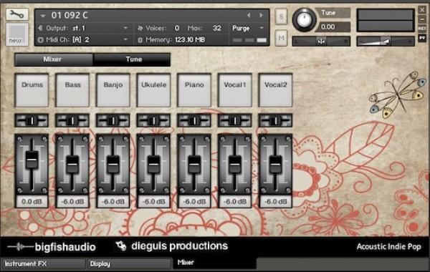Click the Banjo volume fader

[113, 165]
